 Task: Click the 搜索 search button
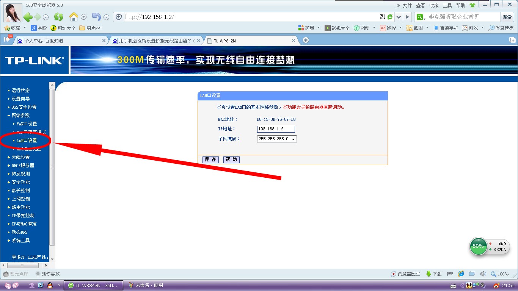point(507,17)
